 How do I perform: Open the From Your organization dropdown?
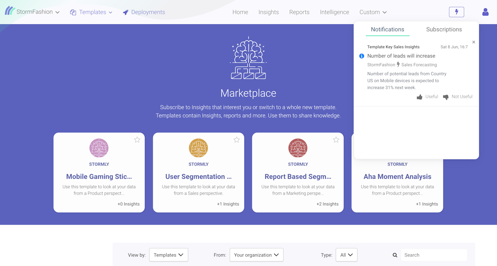point(256,255)
